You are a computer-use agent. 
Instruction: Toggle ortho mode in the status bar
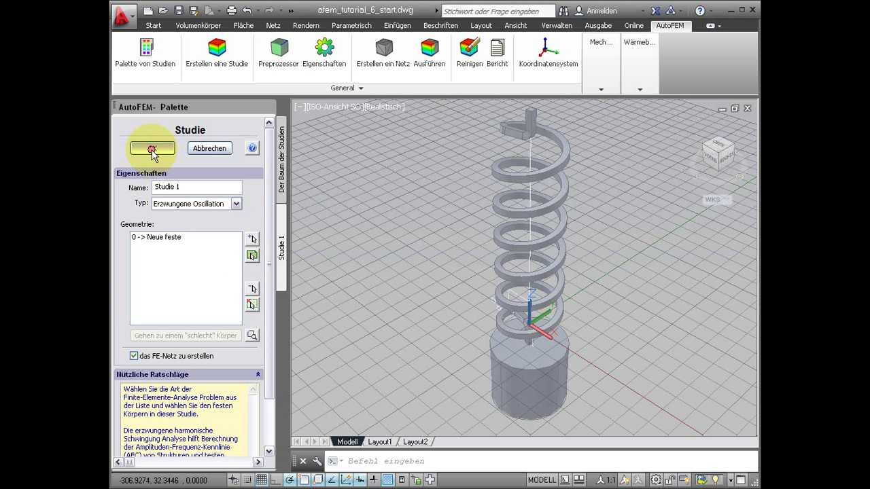pyautogui.click(x=276, y=480)
